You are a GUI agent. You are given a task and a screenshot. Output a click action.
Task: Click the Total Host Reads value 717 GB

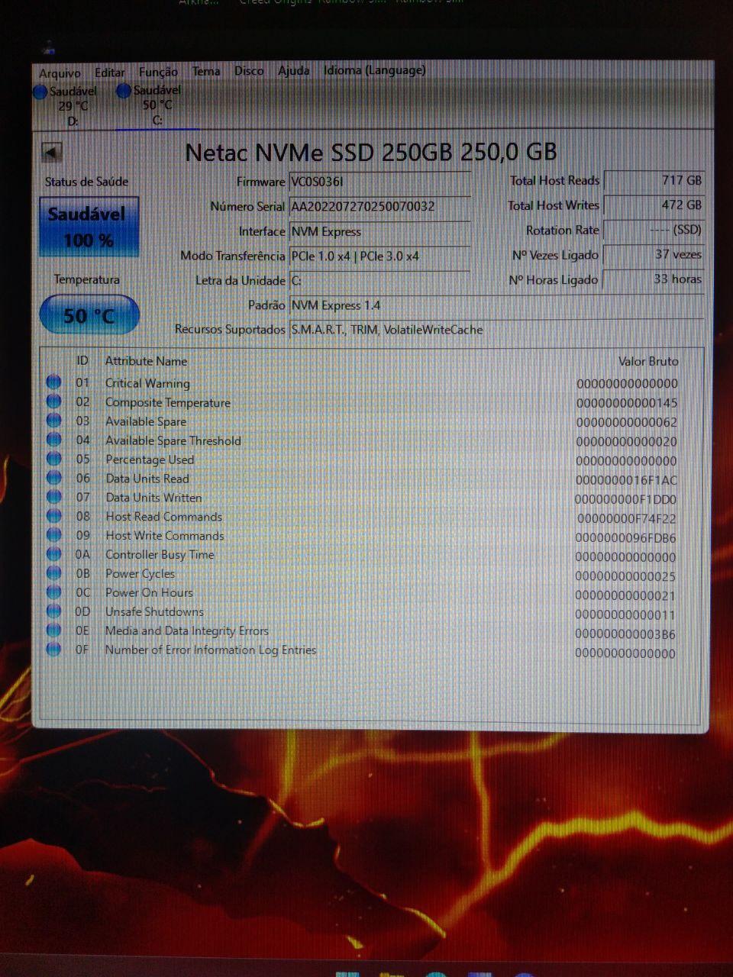(x=654, y=181)
